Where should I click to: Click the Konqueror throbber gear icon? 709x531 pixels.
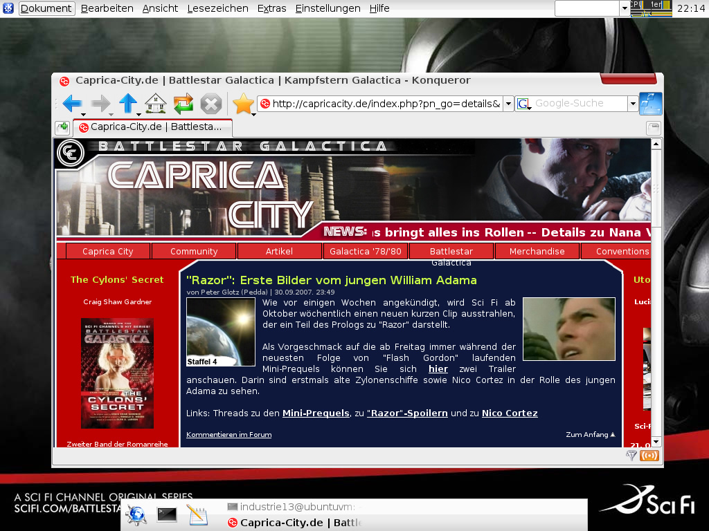click(651, 104)
